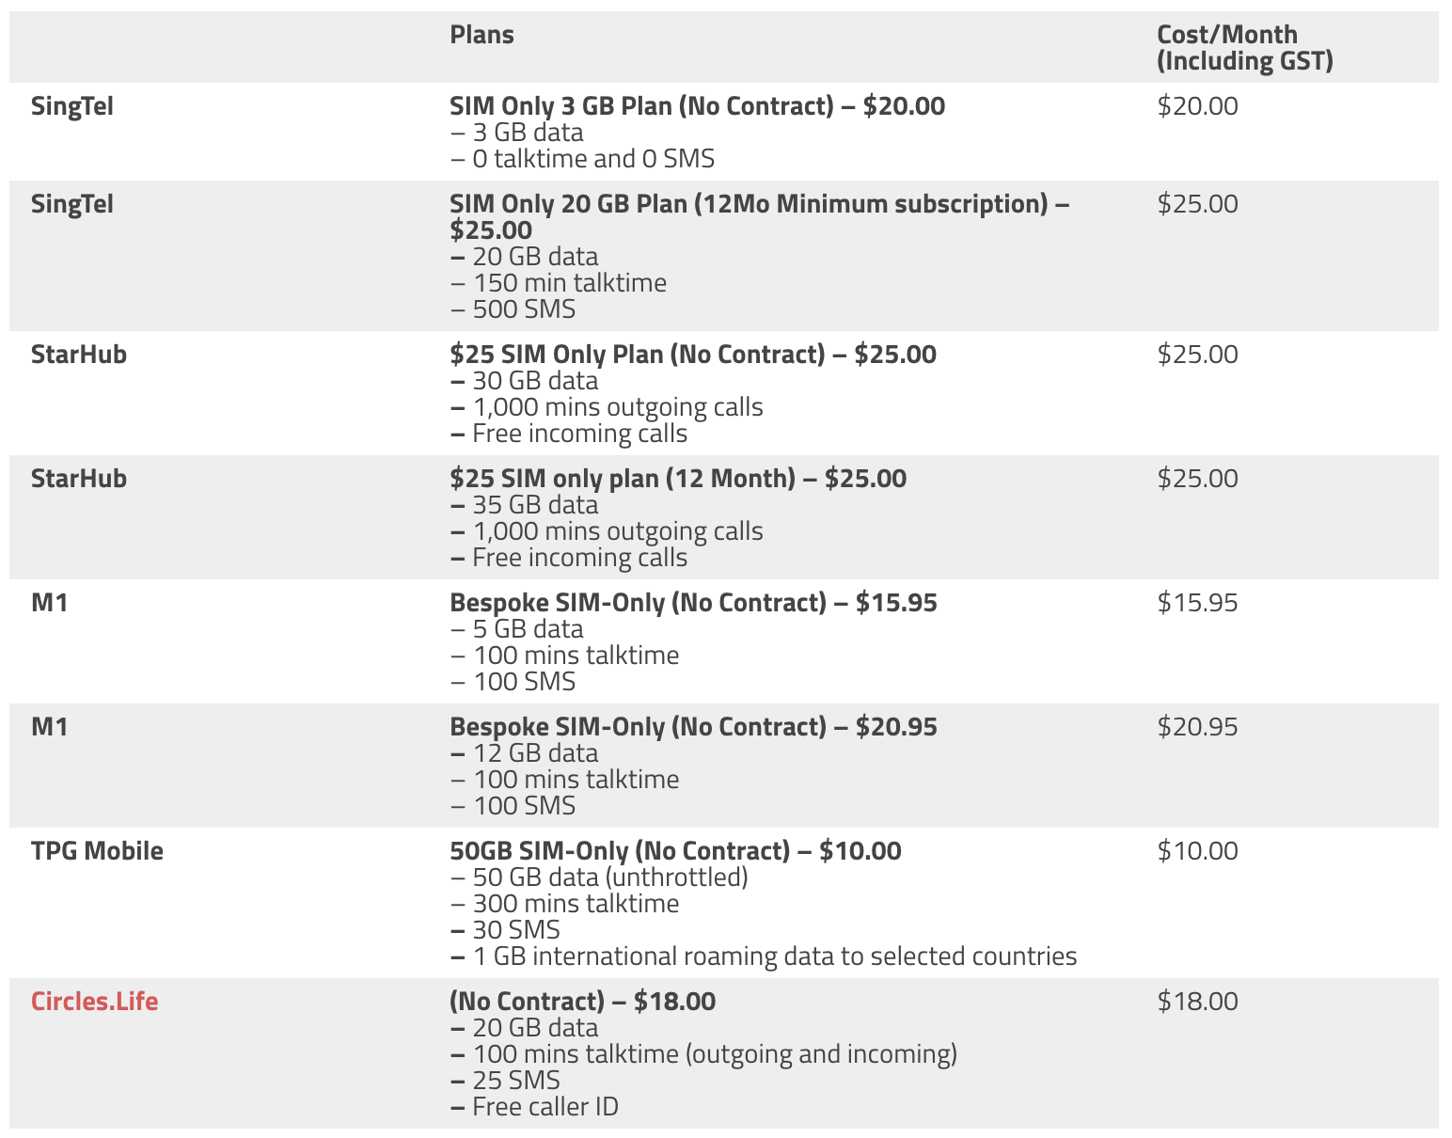This screenshot has width=1452, height=1138.
Task: Click 1 GB international roaming data line
Action: (x=764, y=956)
